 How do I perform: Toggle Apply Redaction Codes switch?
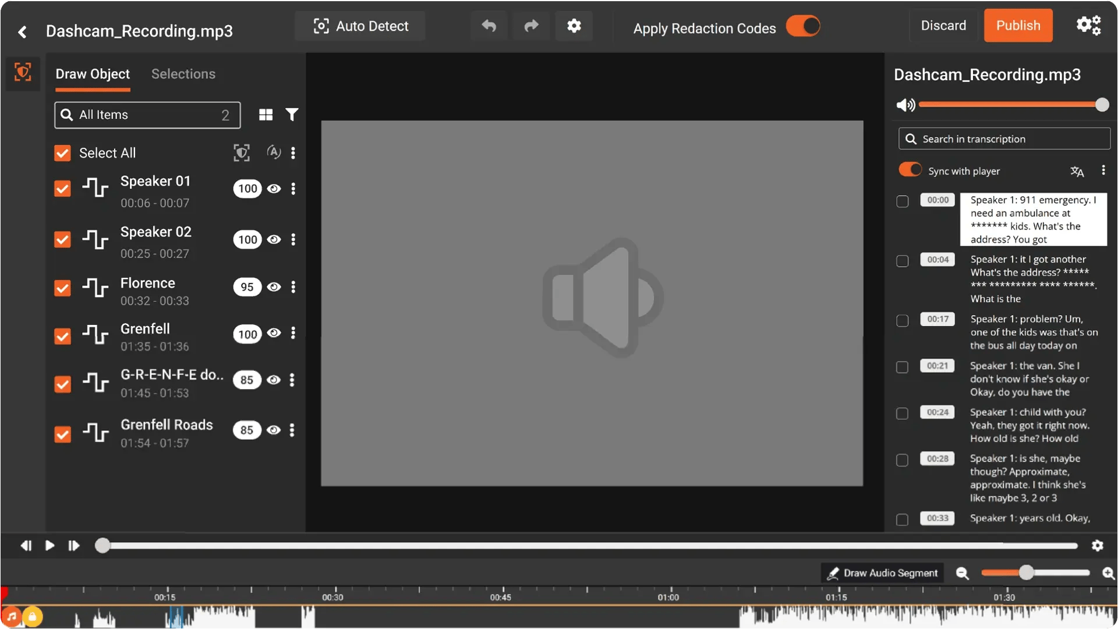coord(803,26)
